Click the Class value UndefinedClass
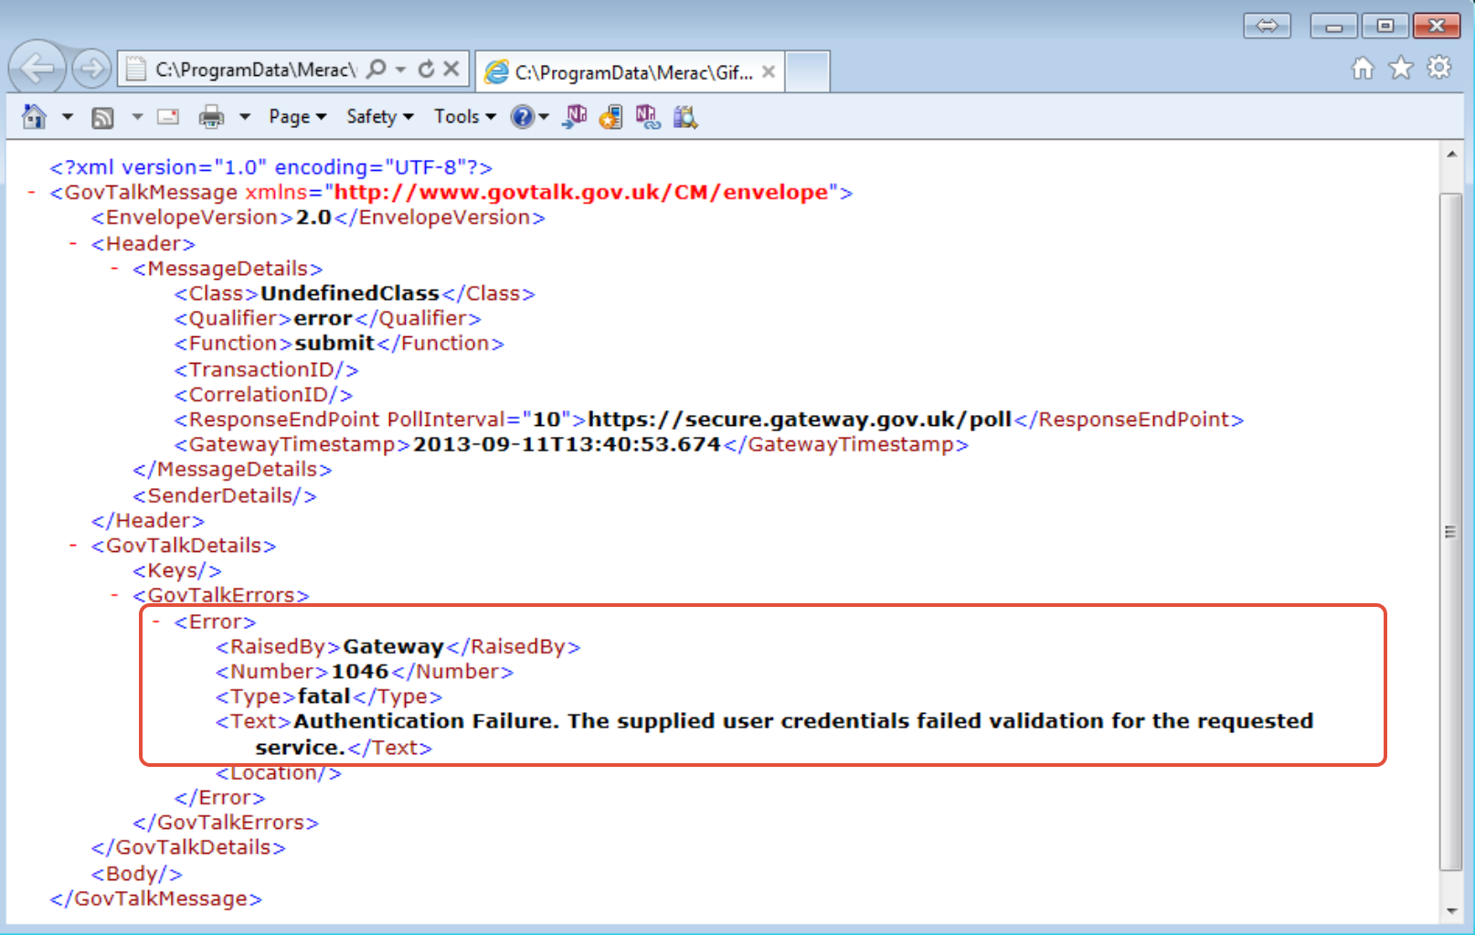This screenshot has height=935, width=1475. 350,293
